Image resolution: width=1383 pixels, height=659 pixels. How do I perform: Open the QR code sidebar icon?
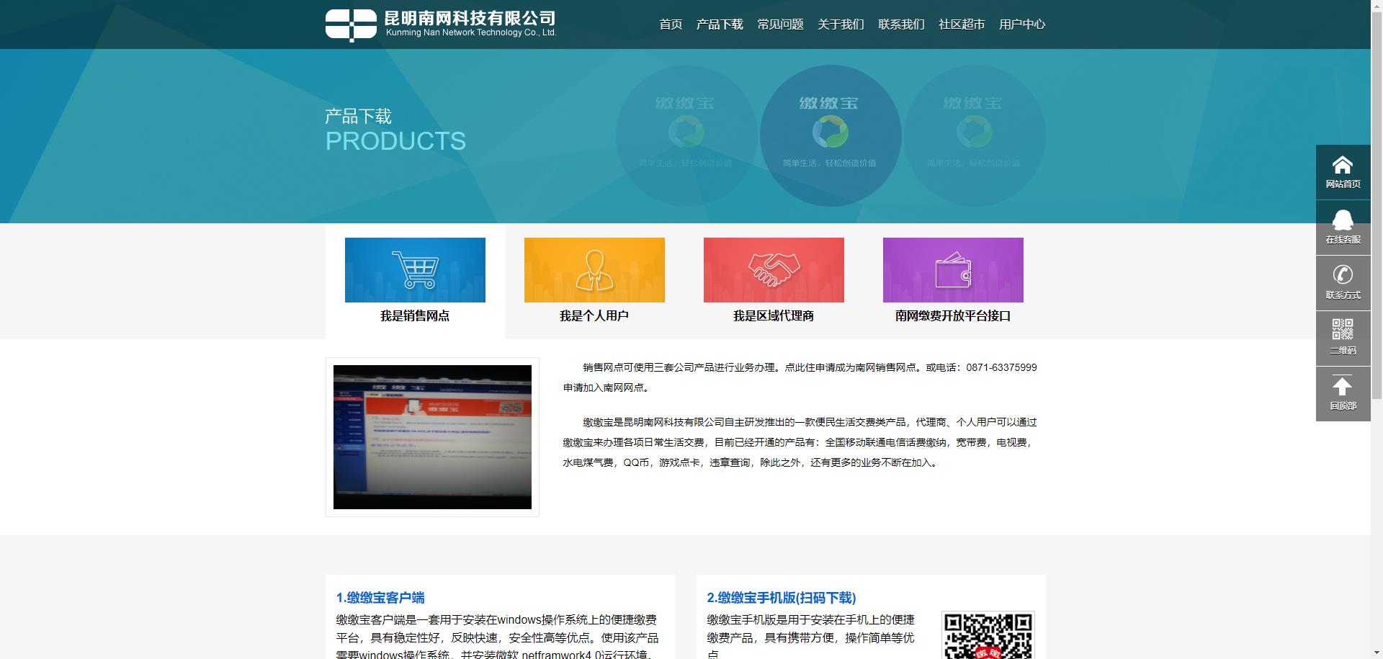coord(1342,331)
